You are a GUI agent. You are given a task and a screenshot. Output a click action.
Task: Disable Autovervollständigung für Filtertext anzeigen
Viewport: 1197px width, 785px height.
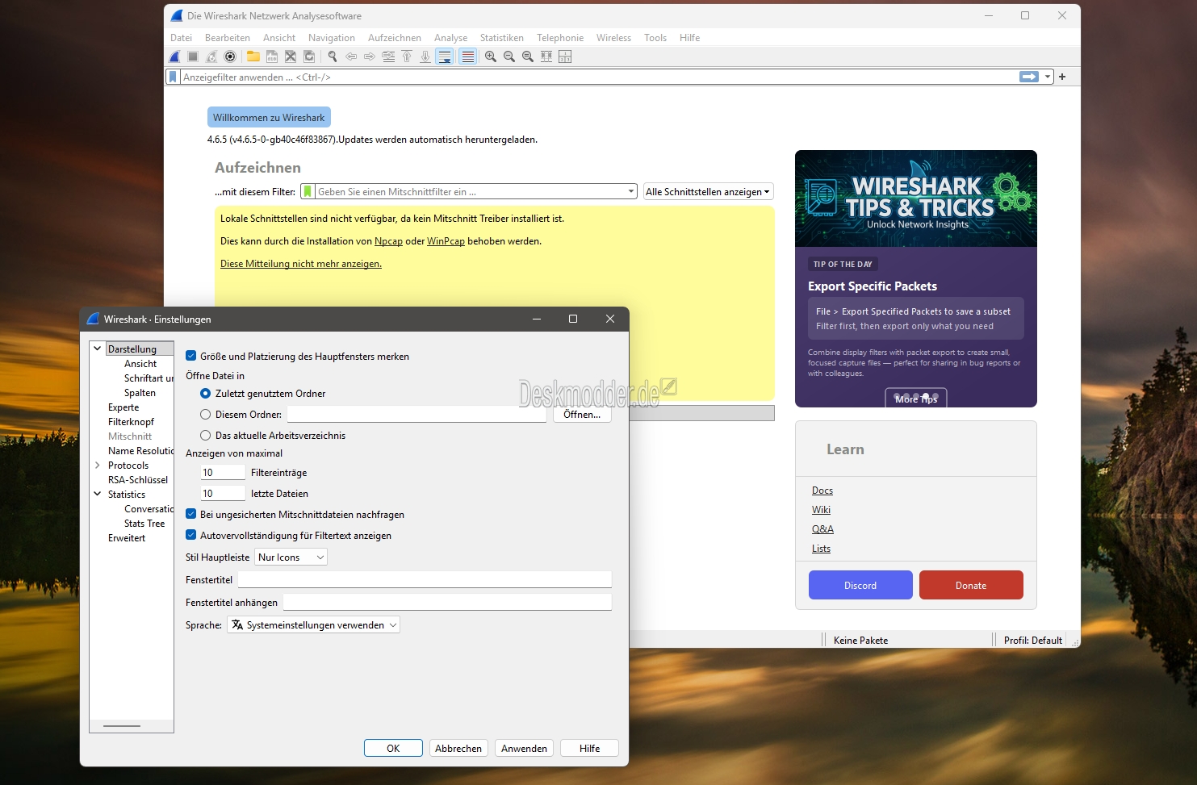click(191, 535)
